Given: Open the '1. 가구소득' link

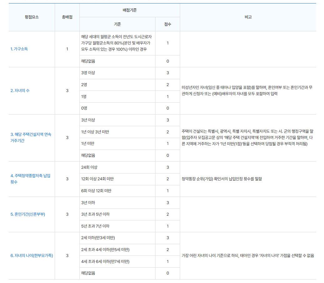Looking at the screenshot, I should (19, 49).
